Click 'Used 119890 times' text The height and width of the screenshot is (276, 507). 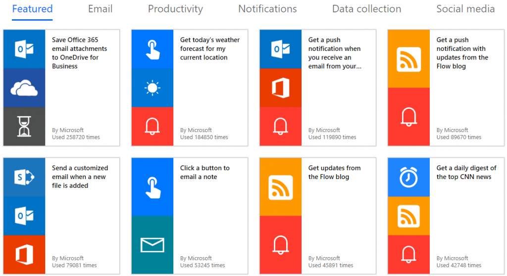(x=332, y=137)
